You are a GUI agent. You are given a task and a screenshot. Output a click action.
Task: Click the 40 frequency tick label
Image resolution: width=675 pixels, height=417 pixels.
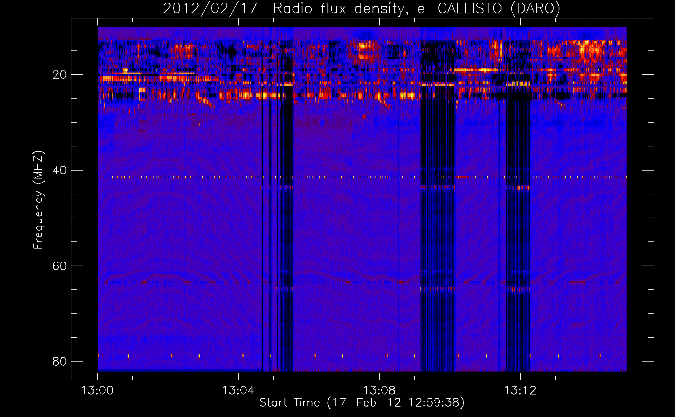coord(60,170)
